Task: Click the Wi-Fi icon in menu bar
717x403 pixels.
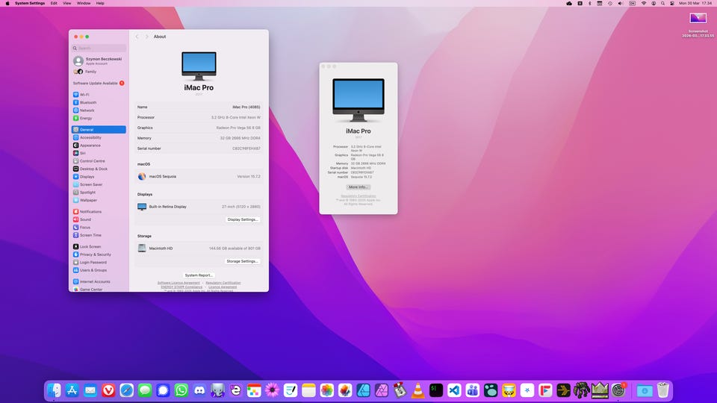Action: pos(643,4)
